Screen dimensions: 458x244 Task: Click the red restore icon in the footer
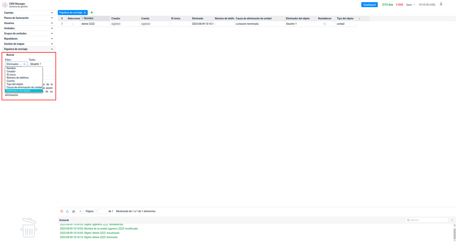[x=62, y=211]
